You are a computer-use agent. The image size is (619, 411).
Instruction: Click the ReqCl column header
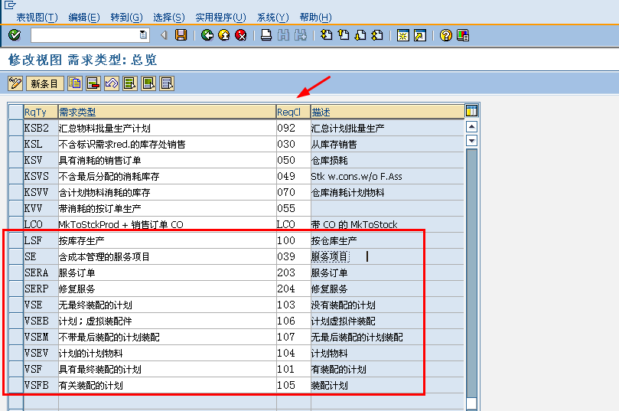293,113
